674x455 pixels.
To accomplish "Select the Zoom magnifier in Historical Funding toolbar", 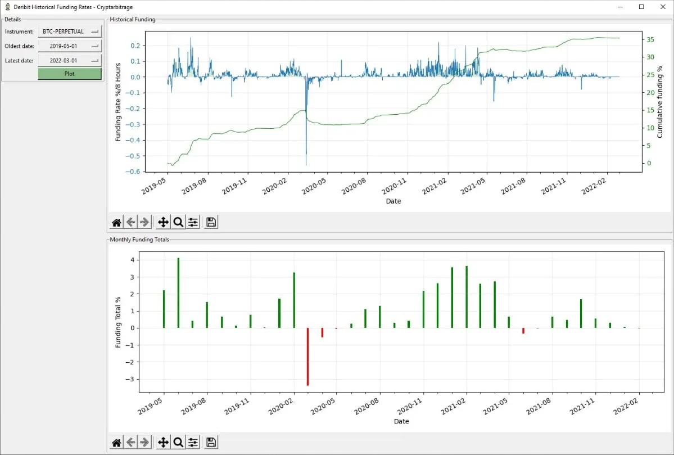I will click(x=178, y=222).
